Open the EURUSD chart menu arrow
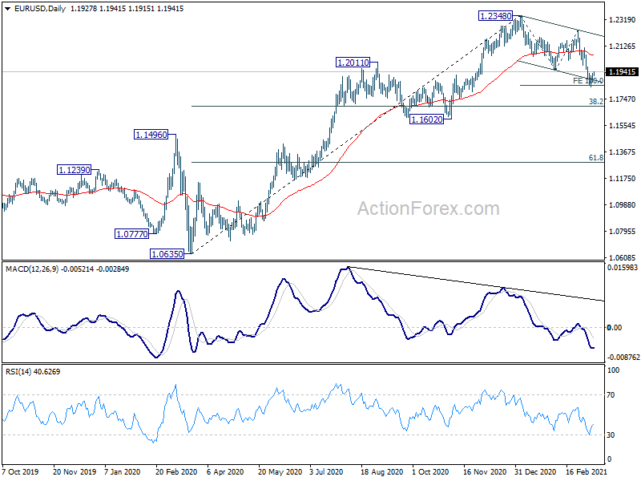This screenshot has height=481, width=641. pos(7,9)
